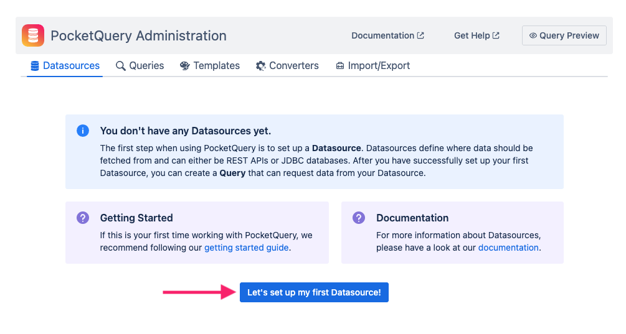This screenshot has height=334, width=626.
Task: Click the Queries magnifier icon
Action: coord(121,66)
